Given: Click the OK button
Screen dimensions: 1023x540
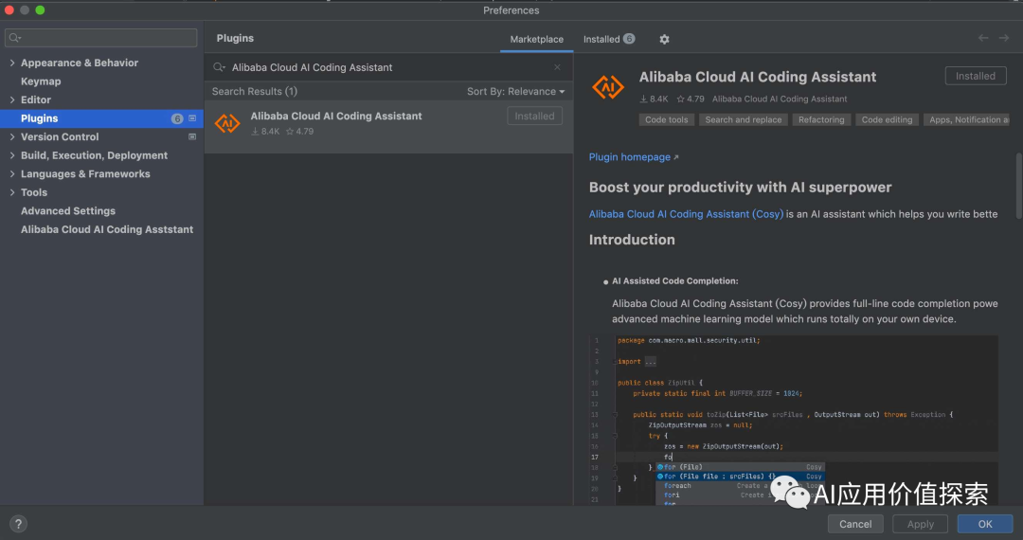Looking at the screenshot, I should pos(984,524).
